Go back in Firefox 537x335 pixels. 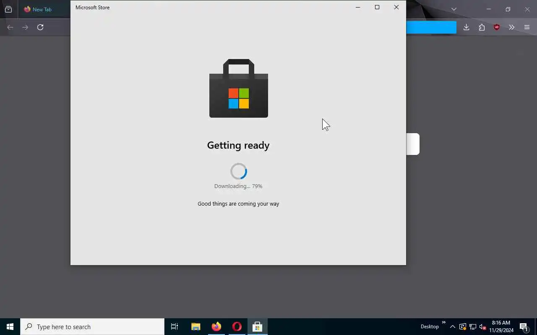10,27
